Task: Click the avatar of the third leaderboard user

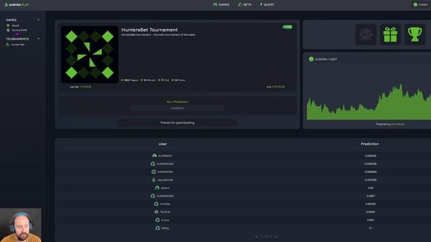Action: pos(154,172)
